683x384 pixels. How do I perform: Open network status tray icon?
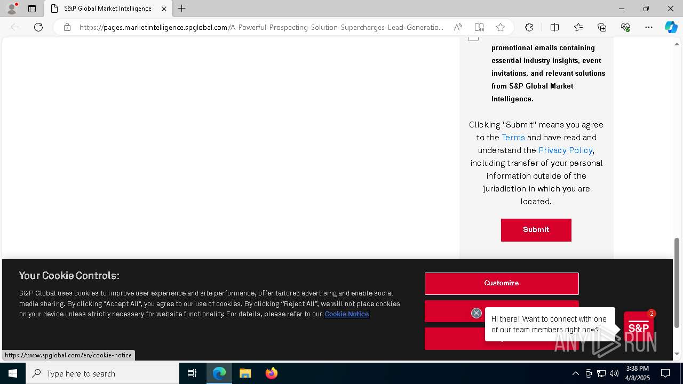pyautogui.click(x=601, y=373)
